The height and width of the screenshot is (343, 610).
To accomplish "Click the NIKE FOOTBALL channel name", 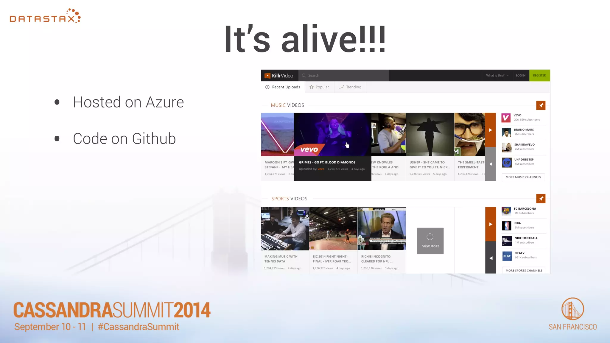I will 526,238.
